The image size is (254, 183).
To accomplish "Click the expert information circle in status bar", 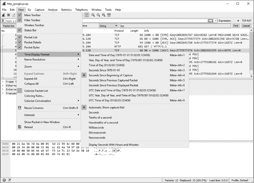I will (4, 180).
